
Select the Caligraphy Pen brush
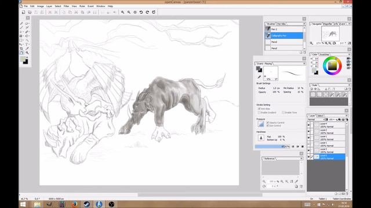[284, 36]
